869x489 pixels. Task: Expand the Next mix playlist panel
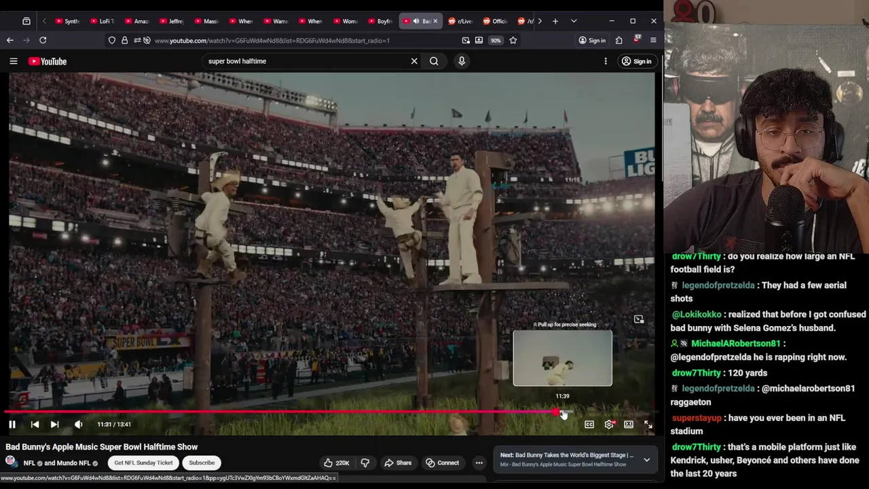pos(647,460)
